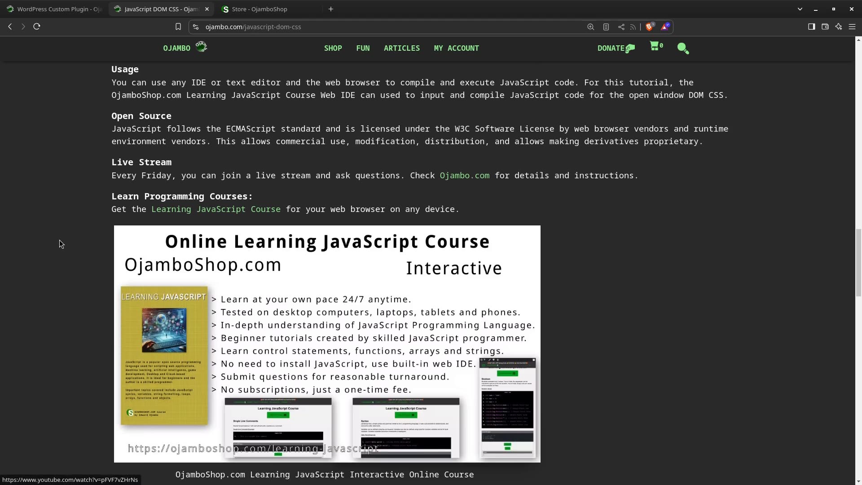Viewport: 862px width, 485px height.
Task: Open the OJAMBO home logo
Action: click(185, 48)
